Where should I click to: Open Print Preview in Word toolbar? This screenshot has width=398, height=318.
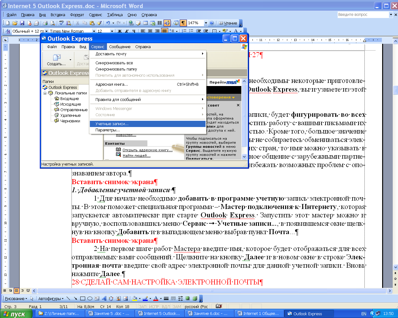pyautogui.click(x=53, y=23)
